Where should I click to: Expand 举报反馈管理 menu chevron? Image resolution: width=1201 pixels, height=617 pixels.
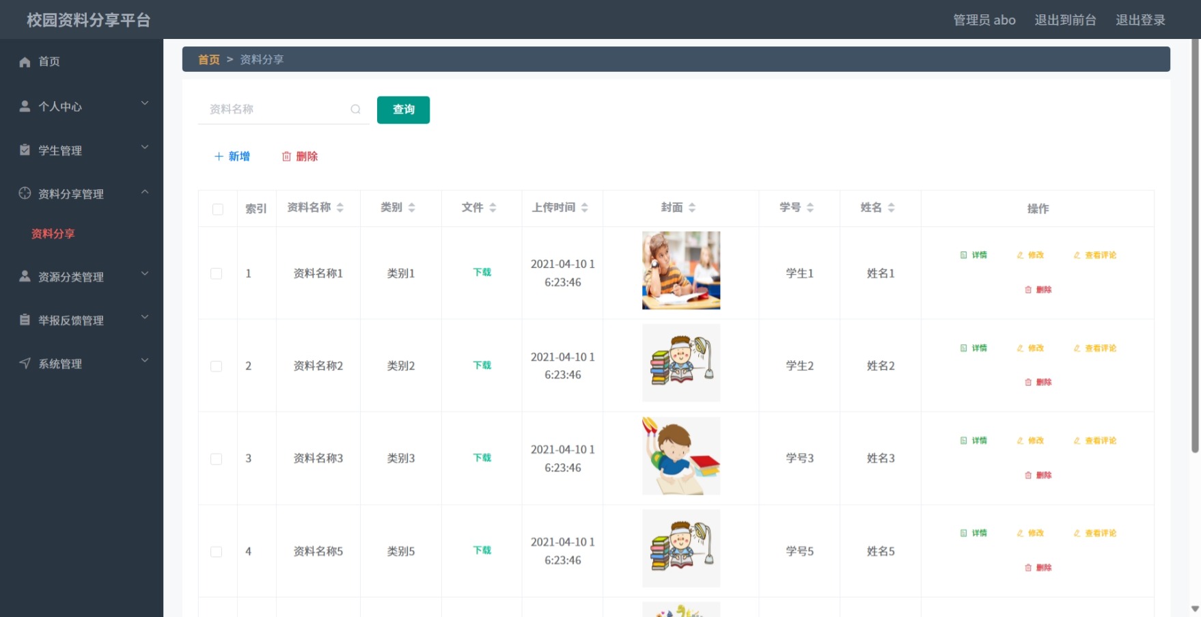point(145,317)
